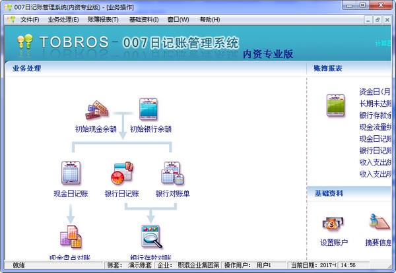Screen dimensions: 396x273
Task: Click the 业务处理 section header
Action: (27, 69)
